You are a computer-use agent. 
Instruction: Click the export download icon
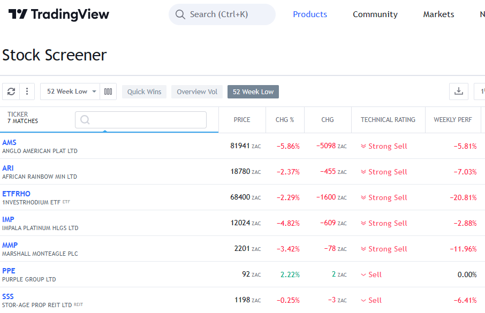[459, 91]
